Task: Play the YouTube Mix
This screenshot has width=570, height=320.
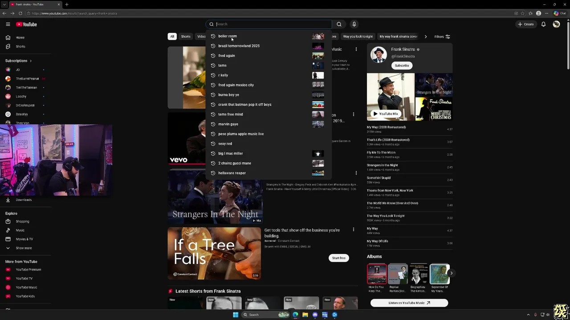Action: tap(385, 114)
